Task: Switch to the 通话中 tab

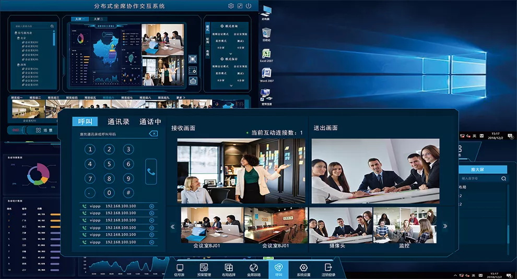Action: (x=150, y=122)
